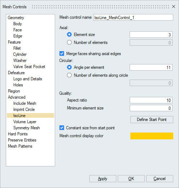
Task: Close the Mesh Controls dialog
Action: point(174,6)
